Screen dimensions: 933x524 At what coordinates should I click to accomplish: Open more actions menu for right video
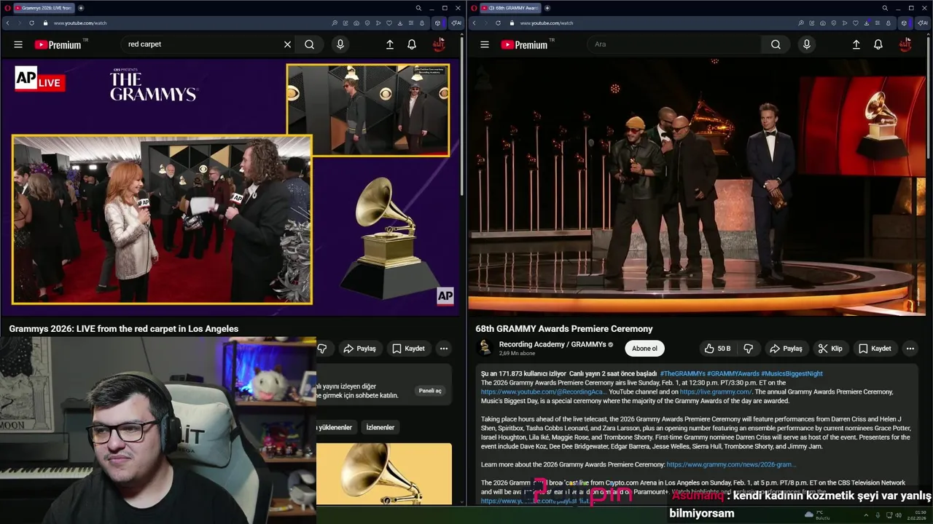pos(910,349)
